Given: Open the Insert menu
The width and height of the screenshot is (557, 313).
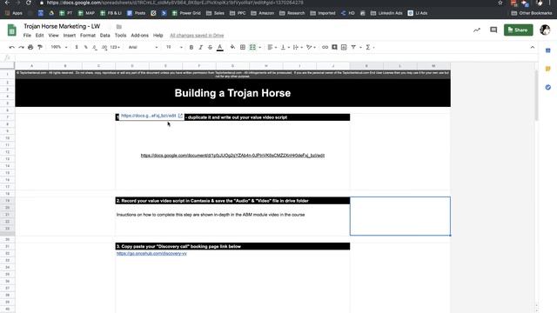Looking at the screenshot, I should tap(70, 36).
